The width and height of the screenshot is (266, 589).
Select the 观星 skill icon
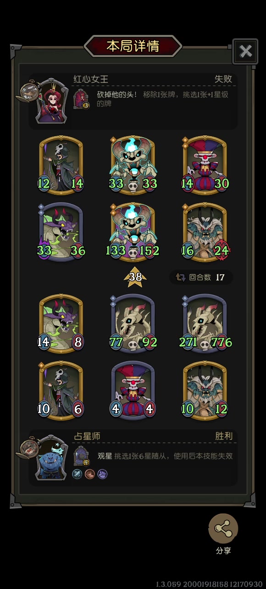tap(82, 456)
